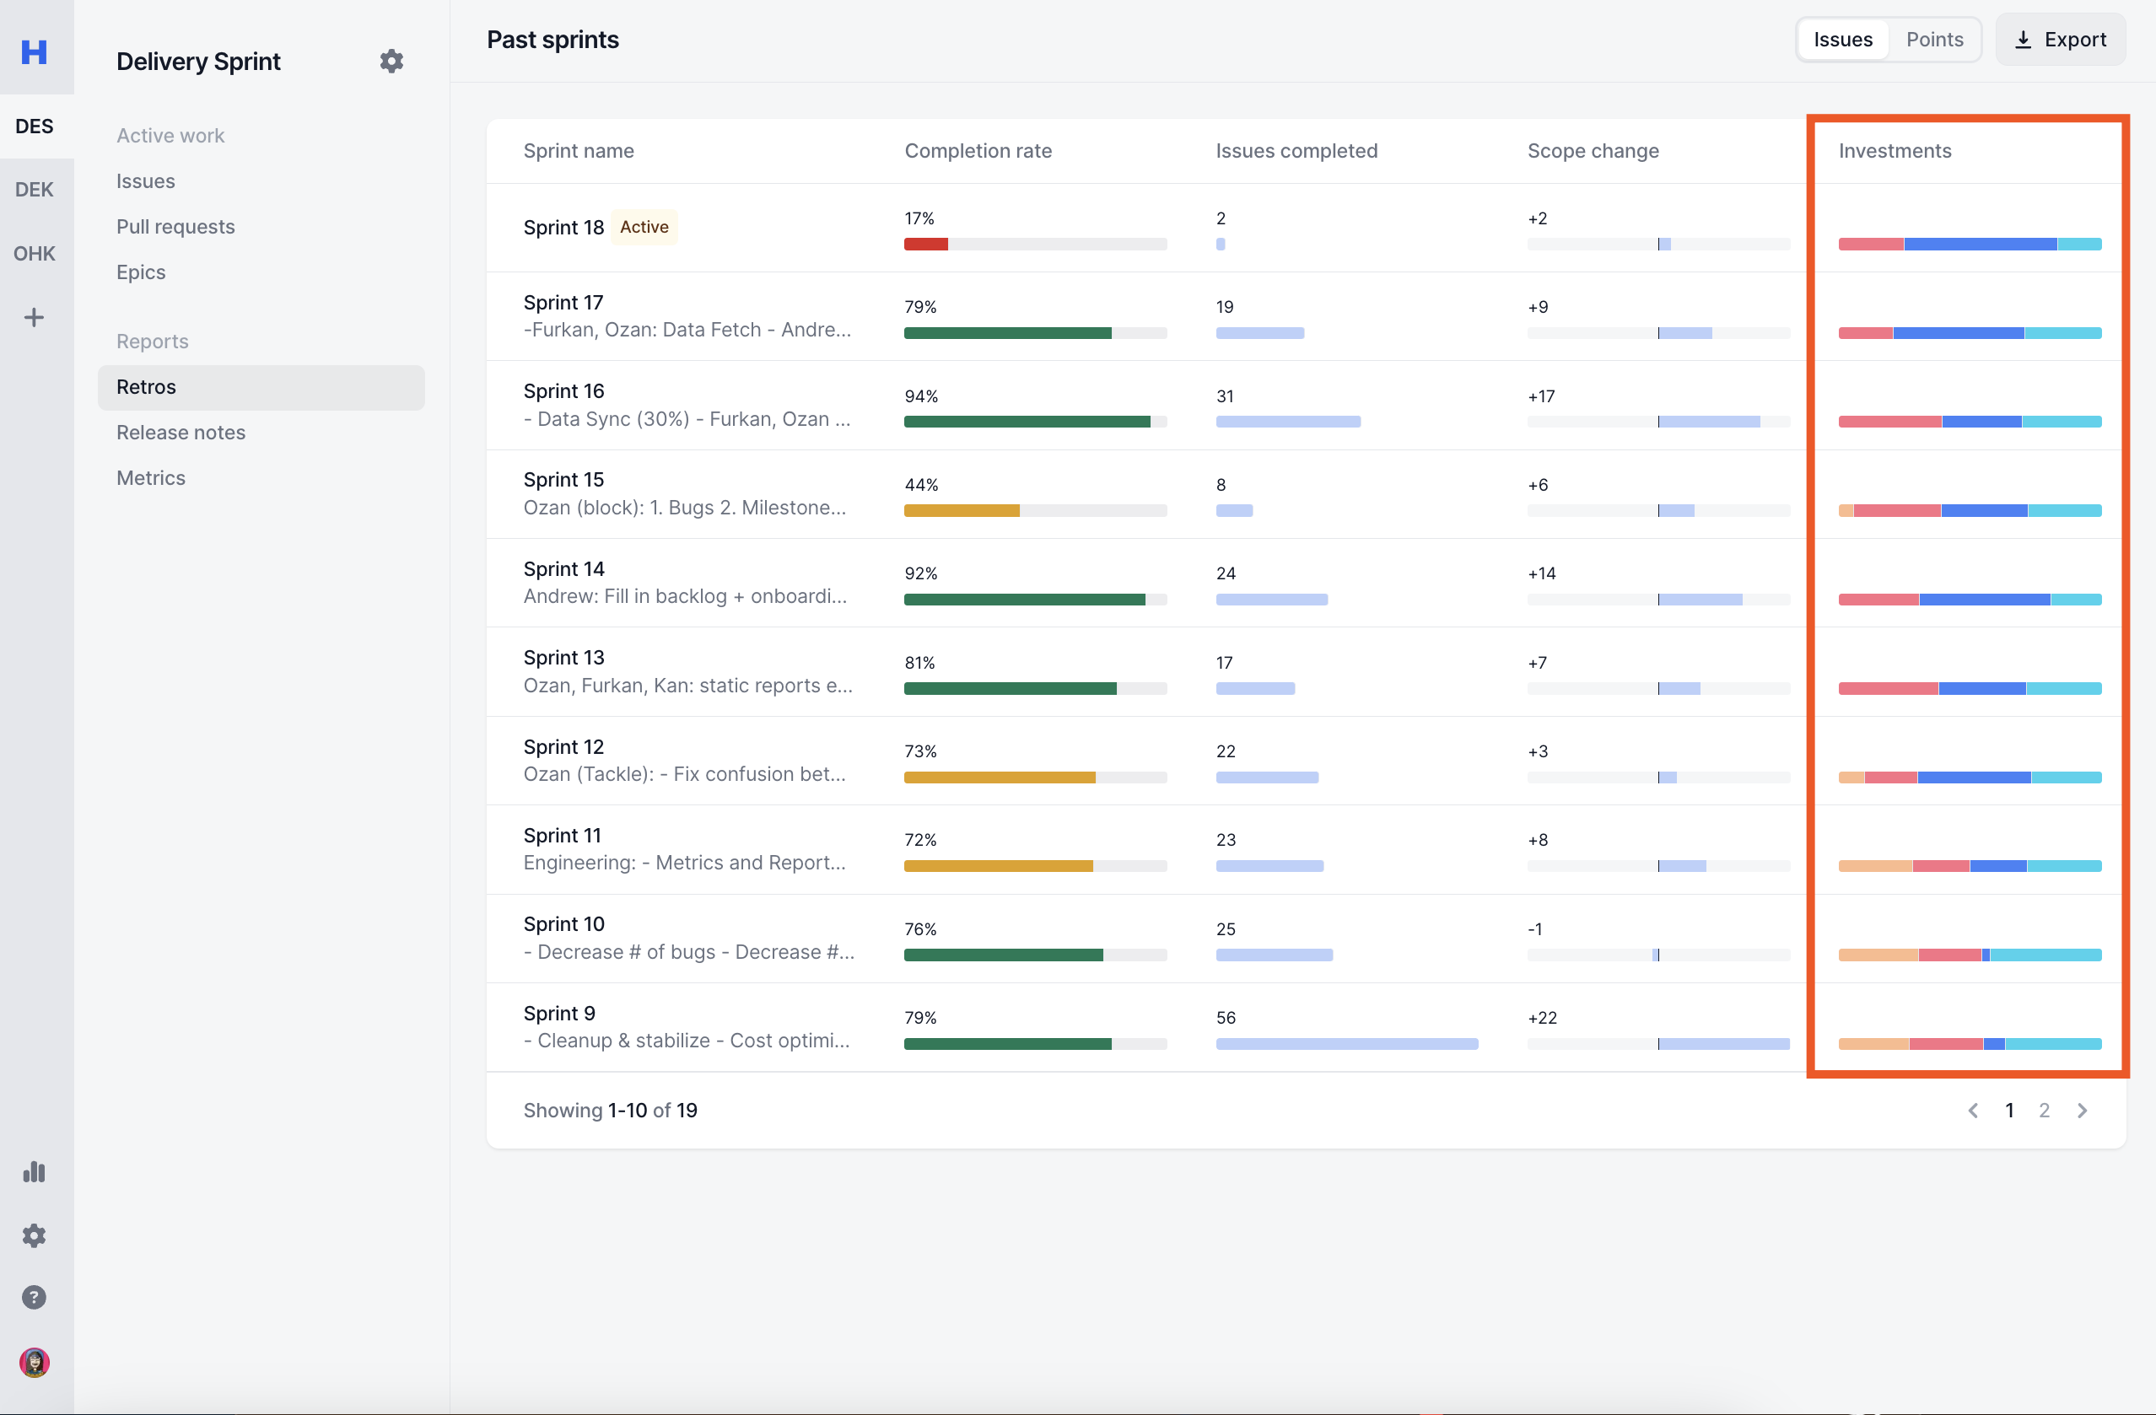The height and width of the screenshot is (1415, 2156).
Task: Click the plus icon to add workspace
Action: tap(35, 317)
